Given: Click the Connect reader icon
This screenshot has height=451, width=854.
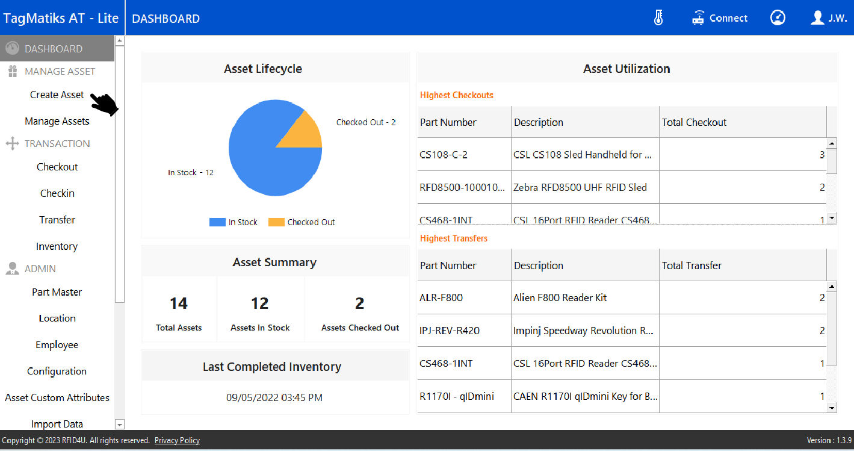Looking at the screenshot, I should 698,18.
